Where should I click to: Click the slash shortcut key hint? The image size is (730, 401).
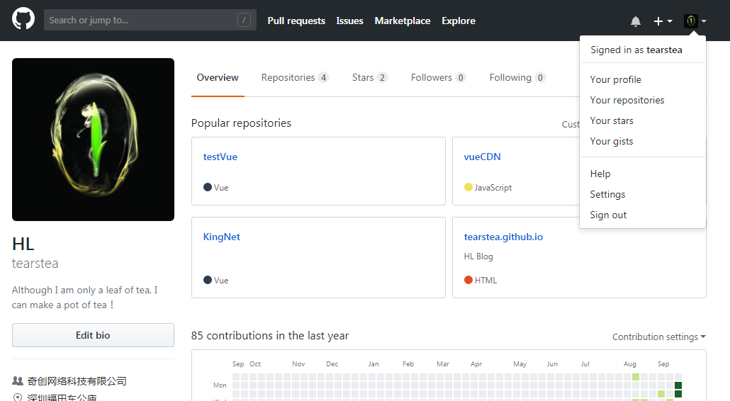click(244, 20)
